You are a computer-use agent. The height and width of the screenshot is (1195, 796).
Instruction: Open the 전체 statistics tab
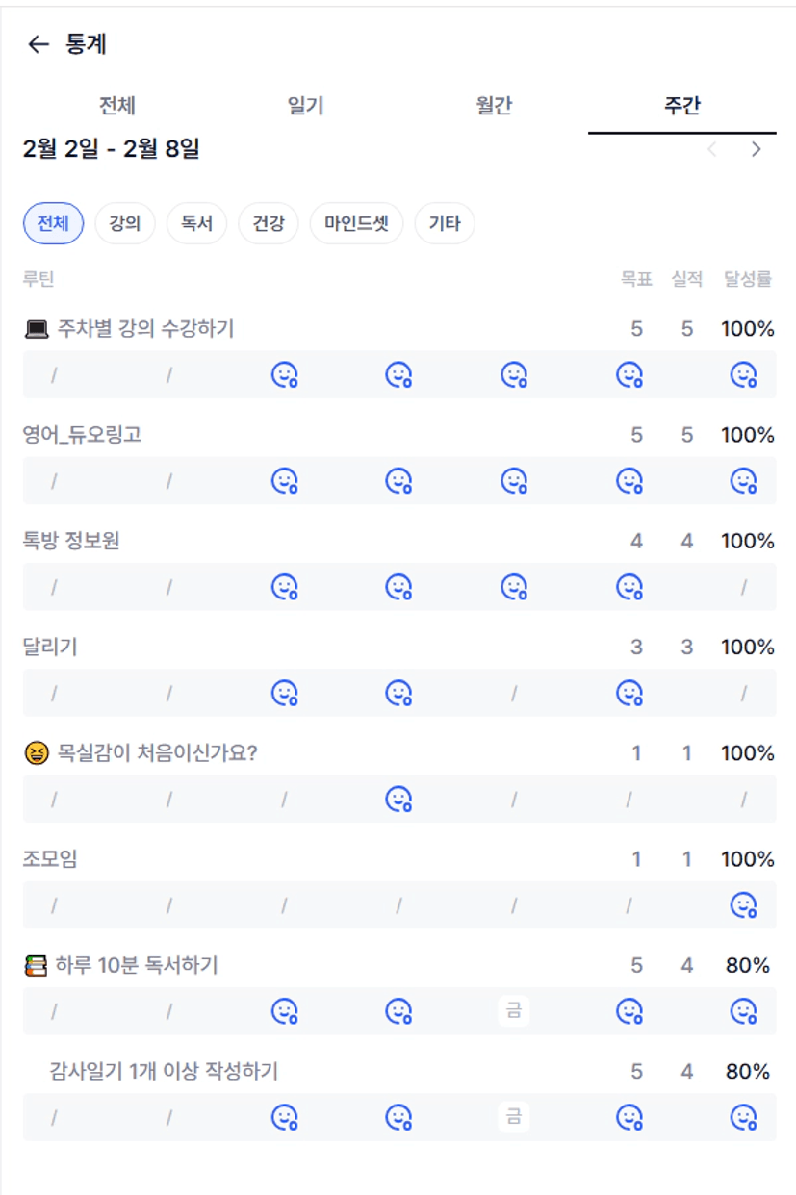point(116,106)
